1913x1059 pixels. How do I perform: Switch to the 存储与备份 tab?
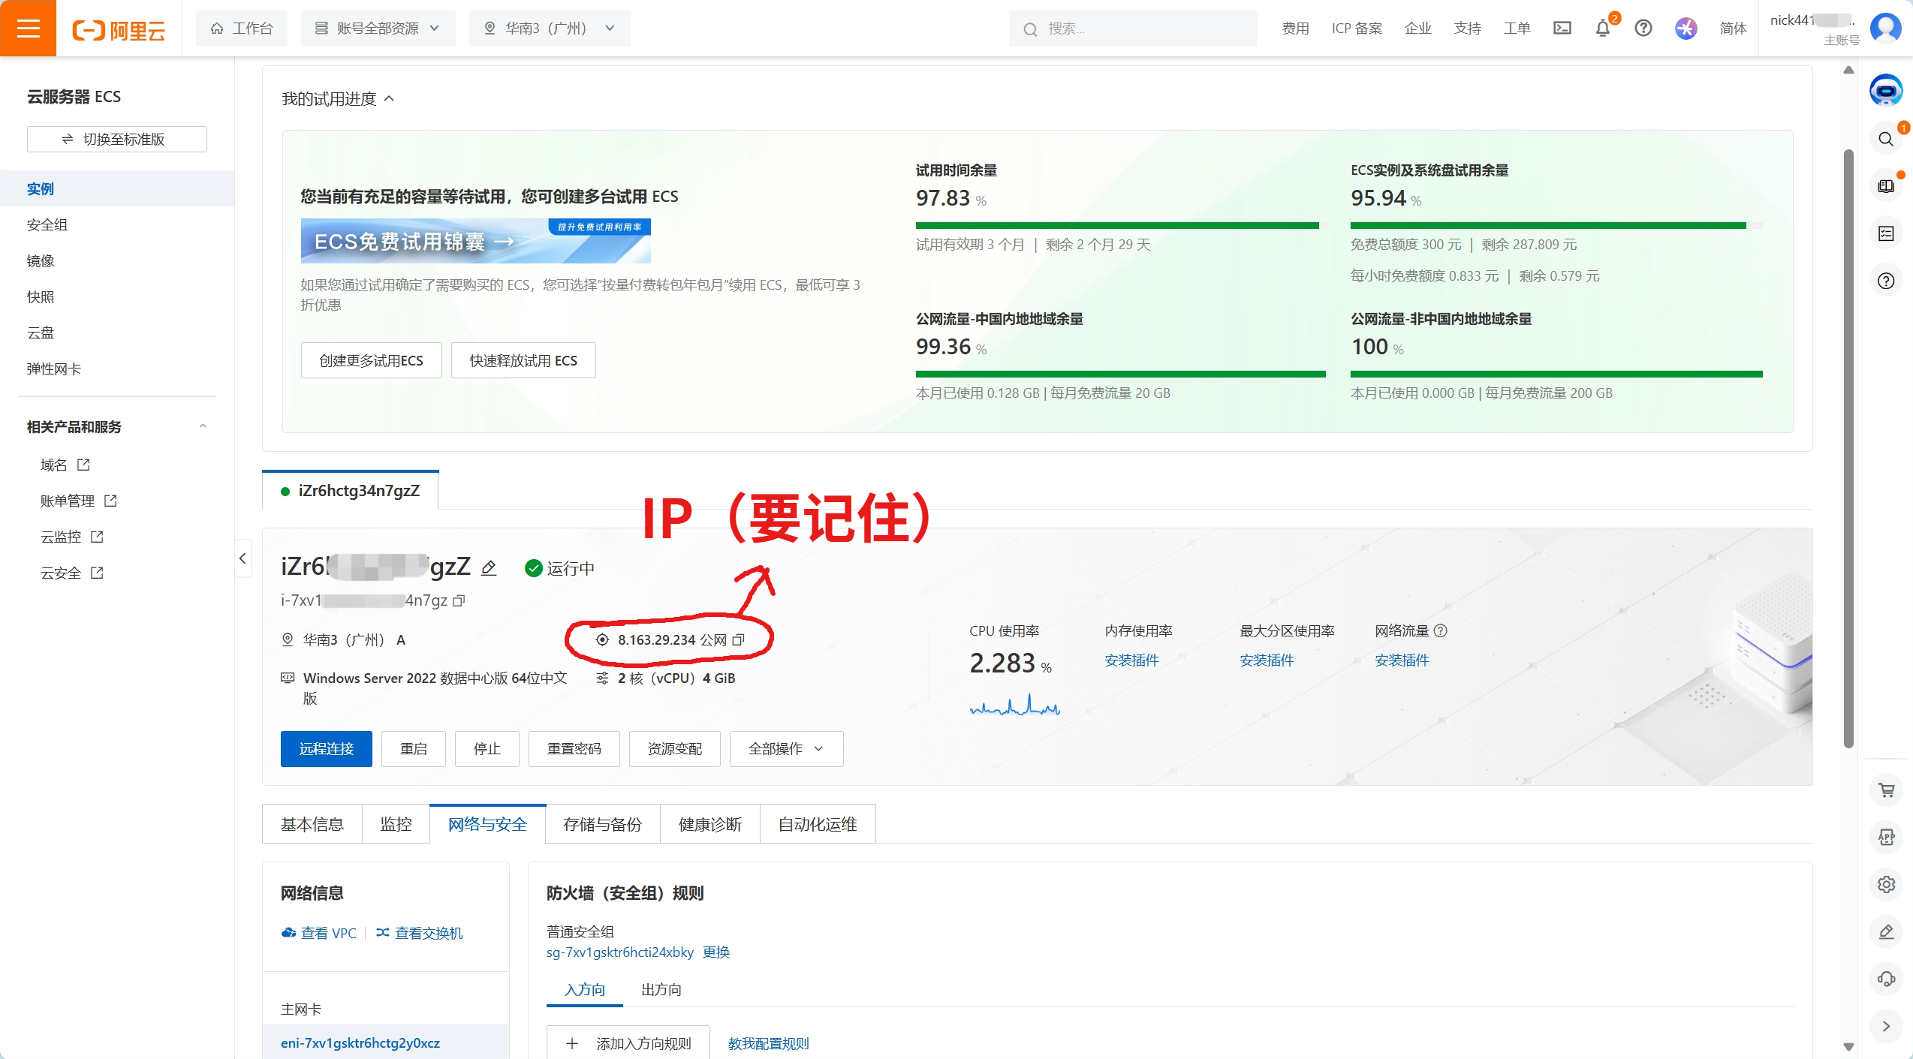pos(603,825)
